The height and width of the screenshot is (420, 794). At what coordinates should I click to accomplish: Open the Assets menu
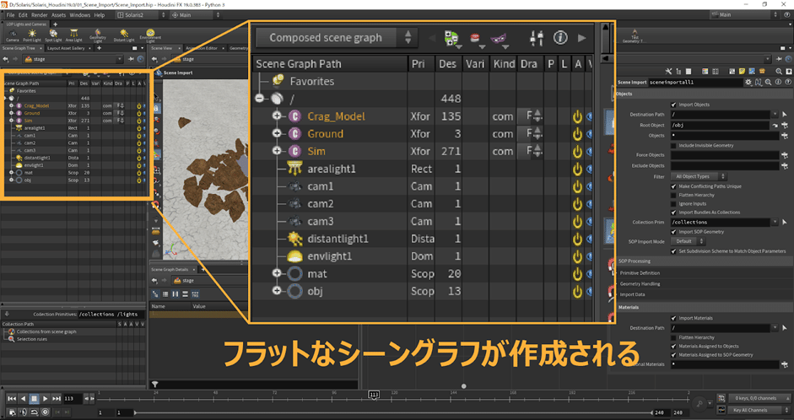pyautogui.click(x=58, y=15)
